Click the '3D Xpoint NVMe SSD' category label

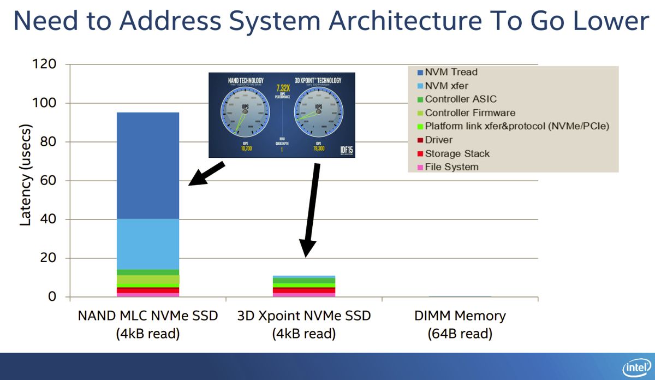point(304,316)
